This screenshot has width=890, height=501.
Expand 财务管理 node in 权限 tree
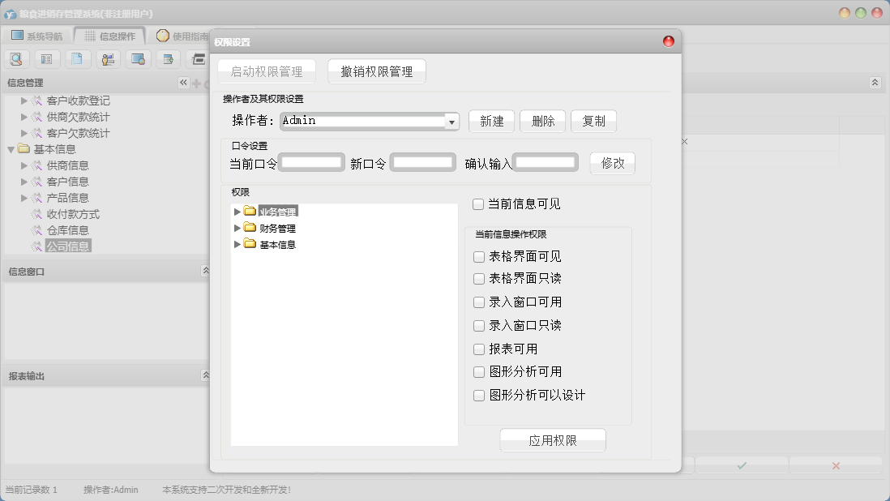pos(237,228)
